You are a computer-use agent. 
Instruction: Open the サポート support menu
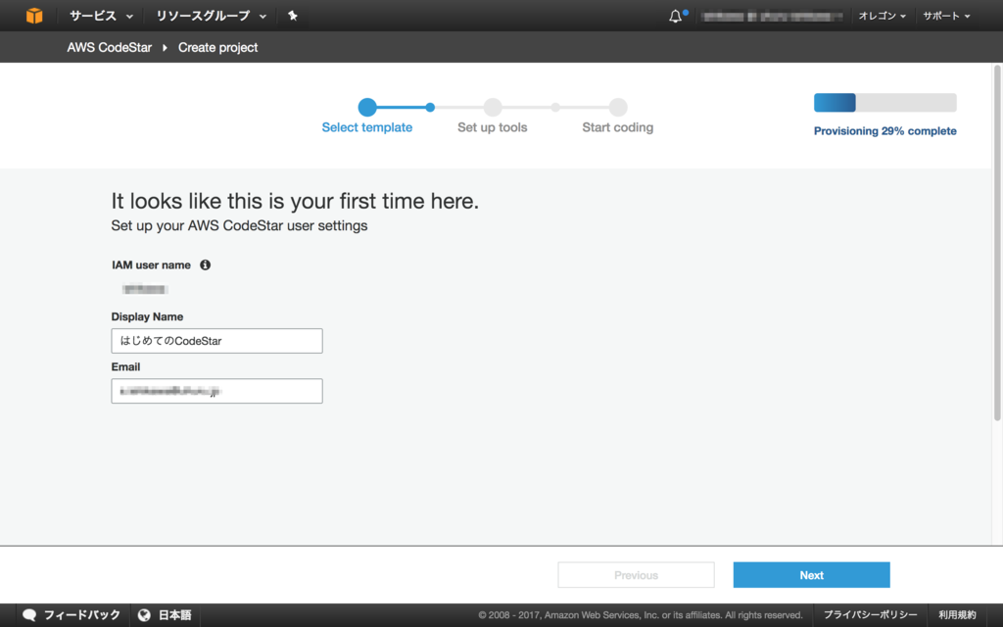tap(946, 16)
